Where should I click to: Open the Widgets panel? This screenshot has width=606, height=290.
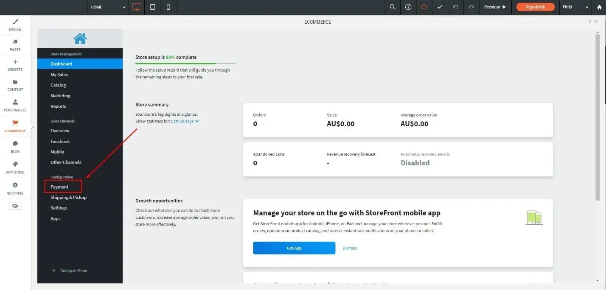[15, 65]
